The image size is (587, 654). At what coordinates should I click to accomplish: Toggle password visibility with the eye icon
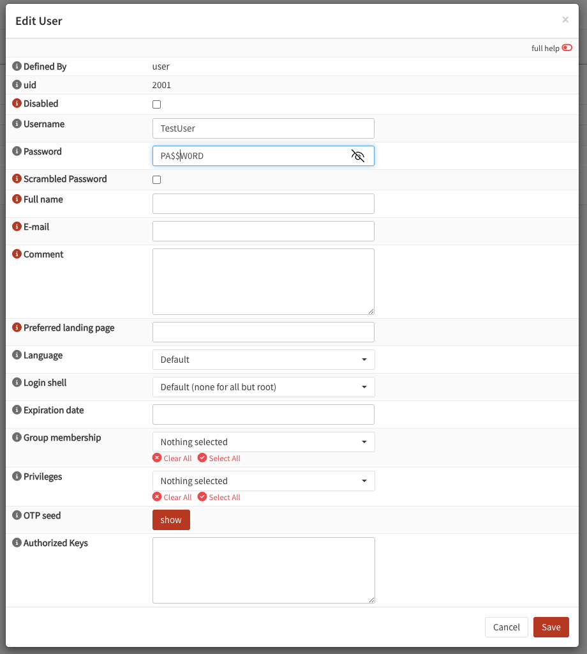[358, 156]
